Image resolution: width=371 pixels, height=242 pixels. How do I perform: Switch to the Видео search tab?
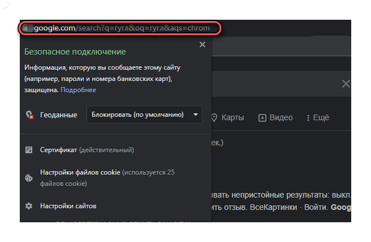(x=275, y=117)
